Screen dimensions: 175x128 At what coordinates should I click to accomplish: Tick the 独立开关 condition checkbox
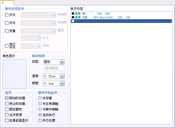[x=7, y=46]
